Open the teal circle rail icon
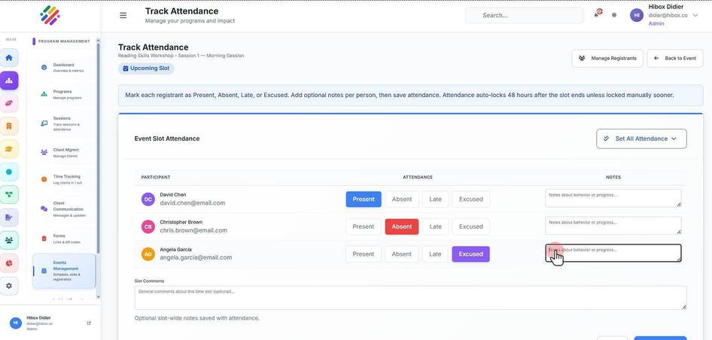The image size is (712, 340). [x=9, y=172]
